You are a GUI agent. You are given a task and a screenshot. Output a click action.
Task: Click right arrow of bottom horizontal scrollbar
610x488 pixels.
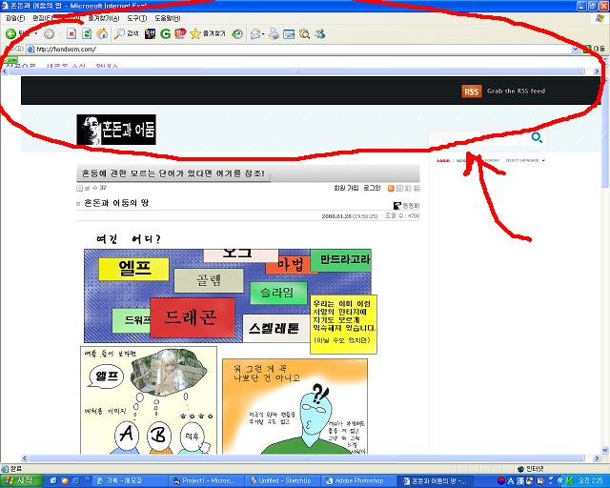click(597, 458)
